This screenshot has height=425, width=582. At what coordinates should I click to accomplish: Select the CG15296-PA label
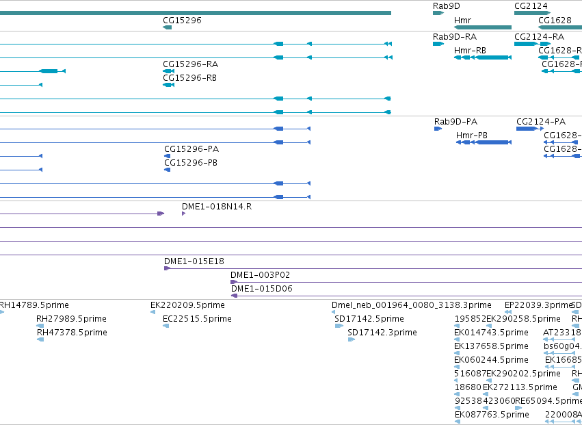click(191, 149)
